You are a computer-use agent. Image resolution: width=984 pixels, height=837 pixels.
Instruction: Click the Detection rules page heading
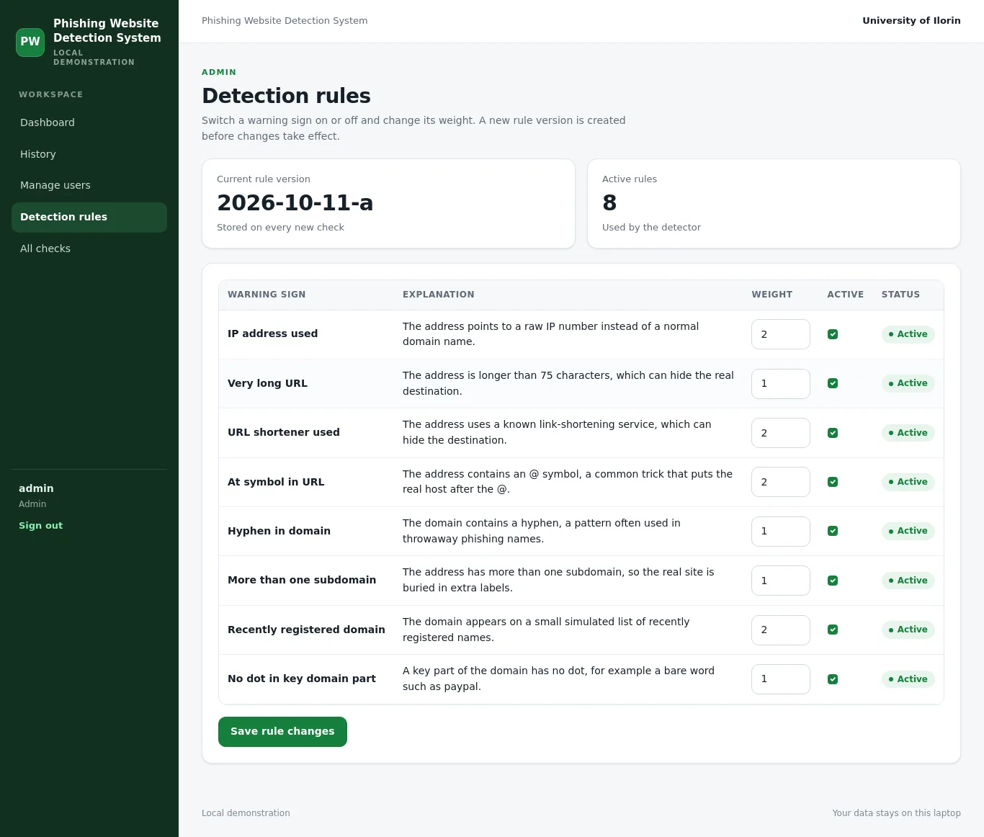[x=286, y=96]
